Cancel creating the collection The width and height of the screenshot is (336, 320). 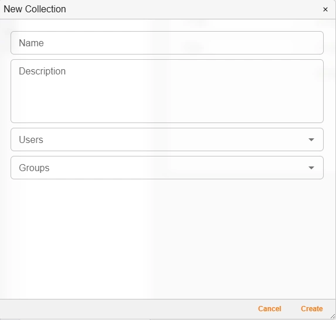tap(269, 309)
